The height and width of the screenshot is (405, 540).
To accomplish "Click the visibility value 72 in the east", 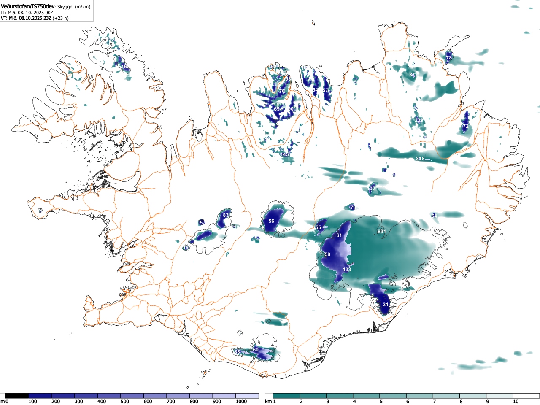I will point(466,126).
